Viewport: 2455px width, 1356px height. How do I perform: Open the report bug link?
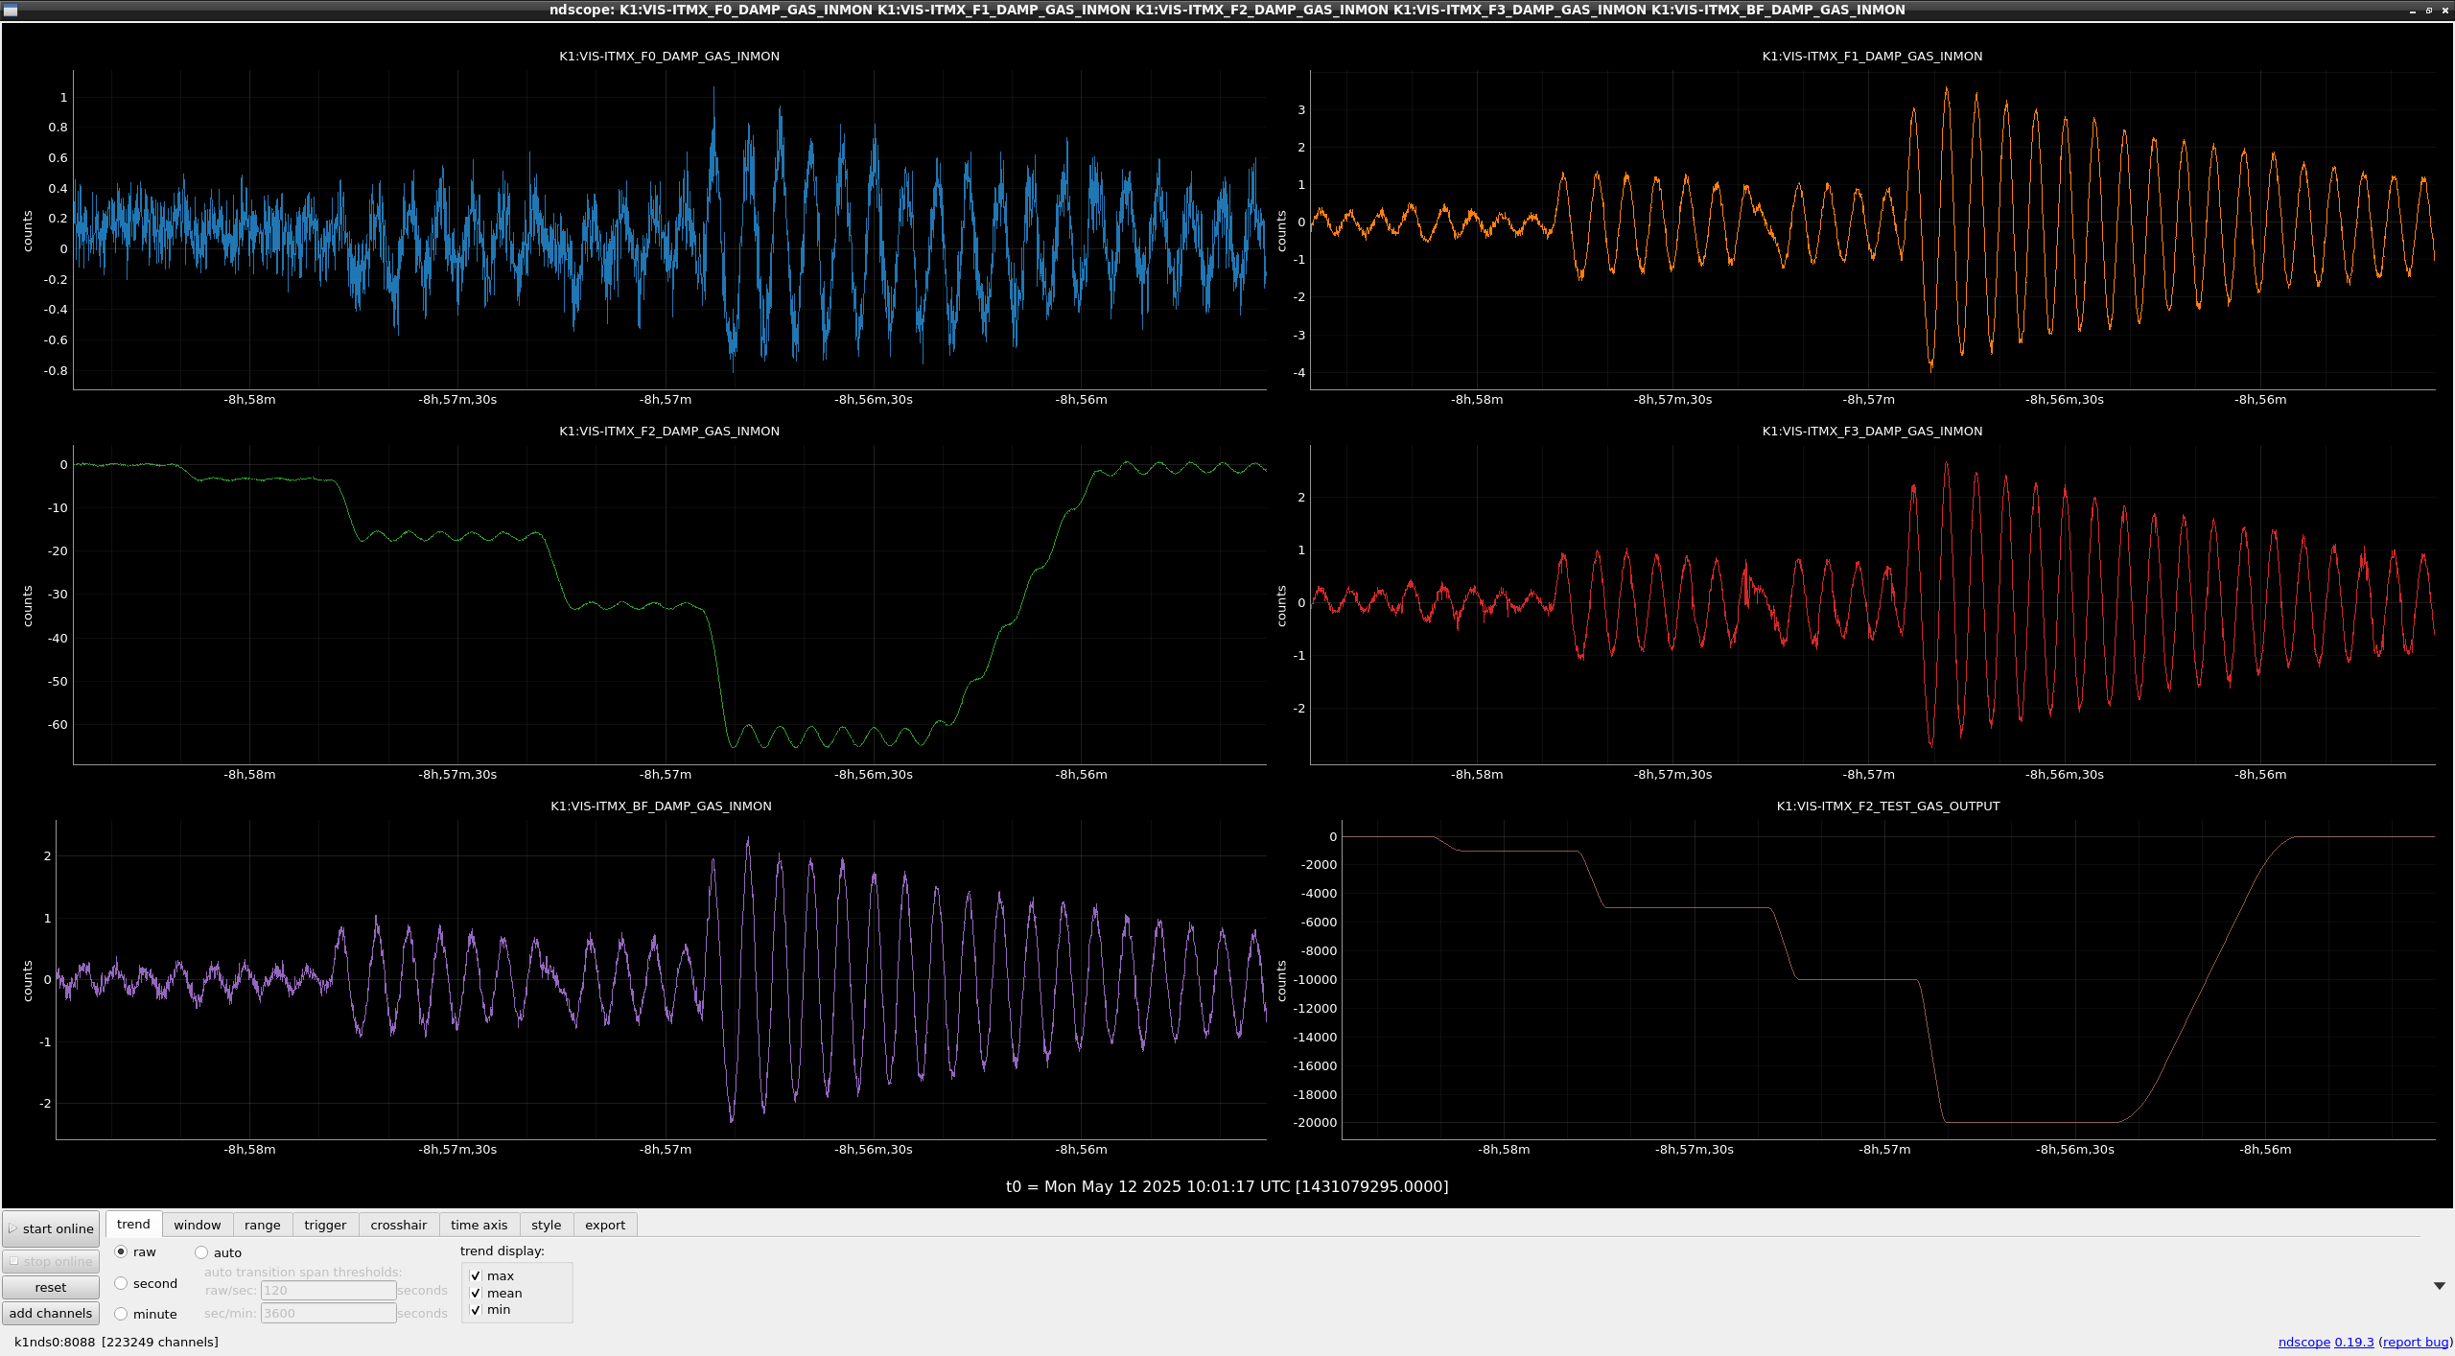[x=2415, y=1342]
